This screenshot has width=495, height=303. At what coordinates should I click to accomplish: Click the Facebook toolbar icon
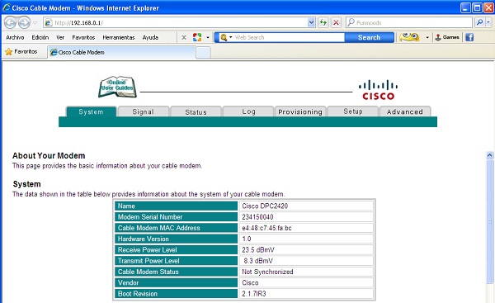click(469, 37)
